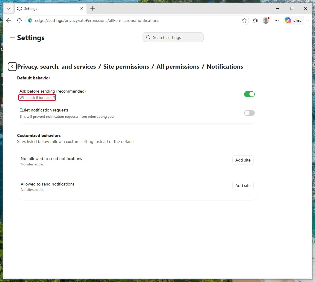The height and width of the screenshot is (282, 315).
Task: Click the settings gear icon on tab
Action: [x=19, y=8]
